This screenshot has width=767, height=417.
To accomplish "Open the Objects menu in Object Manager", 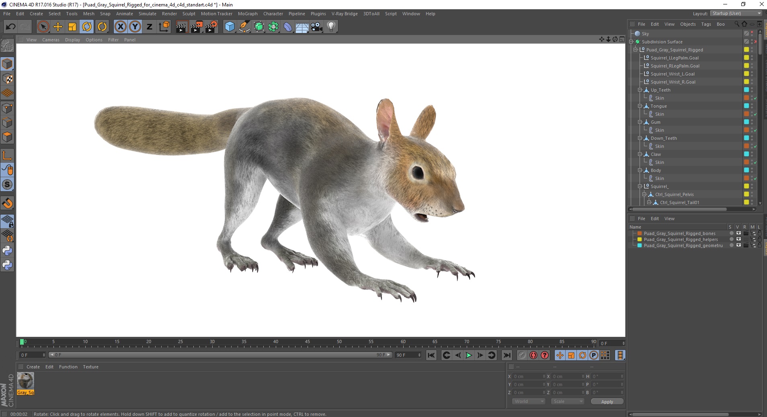I will [x=688, y=24].
